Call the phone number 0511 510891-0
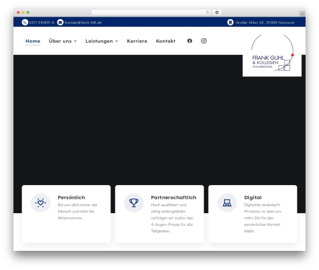 tap(41, 22)
